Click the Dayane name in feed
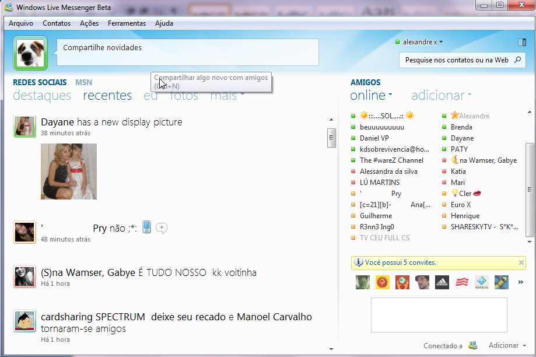Image resolution: width=536 pixels, height=357 pixels. coord(57,122)
